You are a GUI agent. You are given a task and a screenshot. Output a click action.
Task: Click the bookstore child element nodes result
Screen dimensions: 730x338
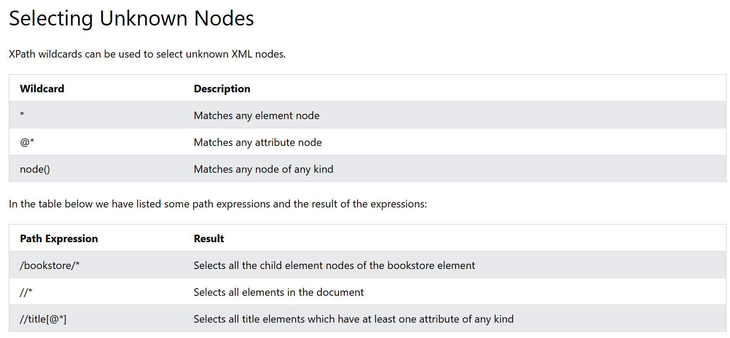[334, 265]
